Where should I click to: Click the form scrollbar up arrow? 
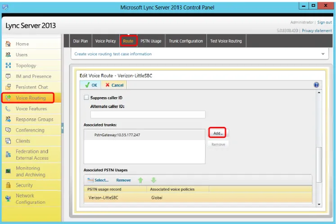[319, 93]
